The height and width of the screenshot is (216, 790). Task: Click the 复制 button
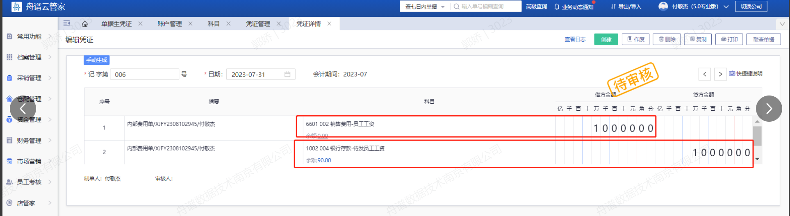[x=698, y=39]
